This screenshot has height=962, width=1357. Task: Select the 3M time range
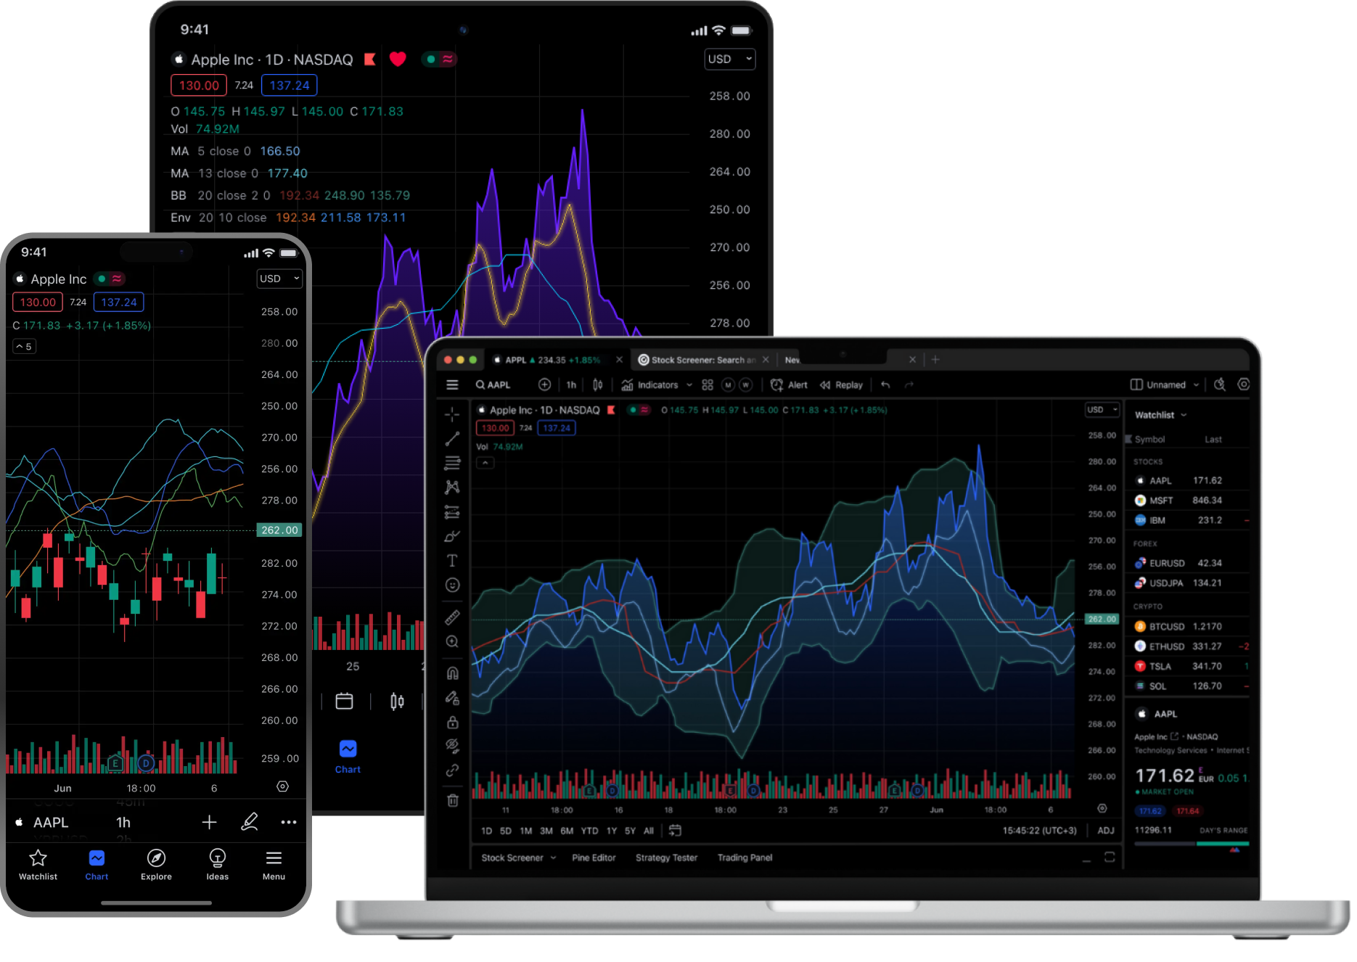tap(546, 831)
